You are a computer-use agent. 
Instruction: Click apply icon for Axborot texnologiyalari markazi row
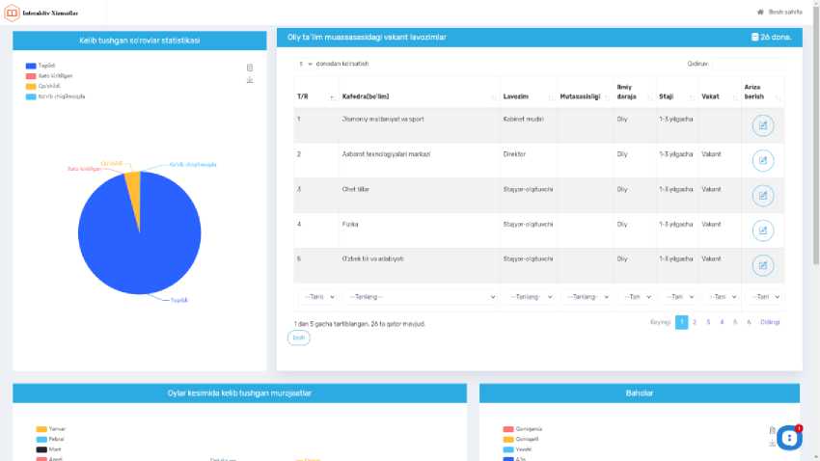[x=762, y=161]
